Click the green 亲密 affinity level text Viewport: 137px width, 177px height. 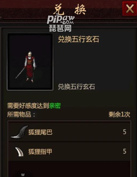pos(55,106)
